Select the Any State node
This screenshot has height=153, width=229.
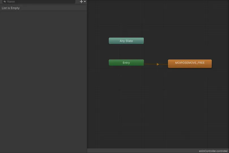[x=126, y=41]
